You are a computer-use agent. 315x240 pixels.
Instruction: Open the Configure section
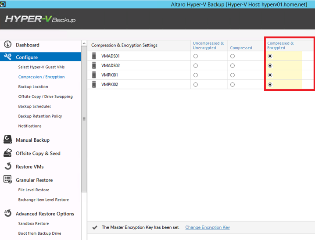coord(40,57)
